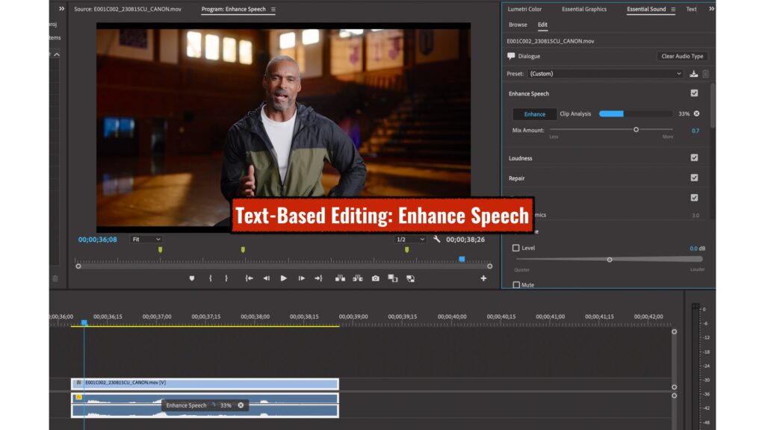Collapse the left project panel chevron
This screenshot has height=430, width=765.
tap(57, 54)
